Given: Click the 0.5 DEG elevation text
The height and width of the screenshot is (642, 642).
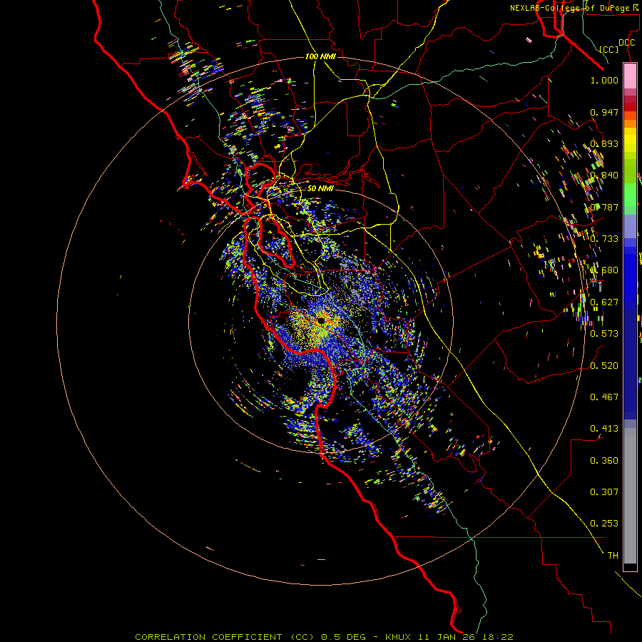Looking at the screenshot, I should [x=342, y=637].
